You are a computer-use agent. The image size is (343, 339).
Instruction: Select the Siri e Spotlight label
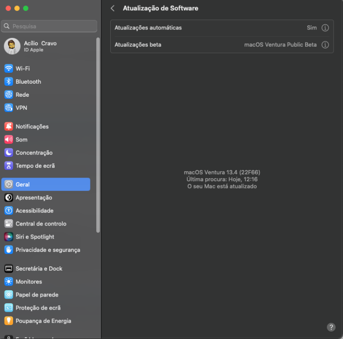[35, 237]
